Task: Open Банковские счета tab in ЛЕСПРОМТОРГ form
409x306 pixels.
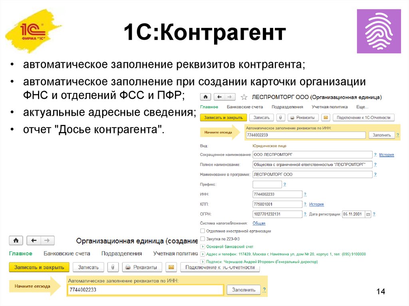Action: [x=245, y=107]
